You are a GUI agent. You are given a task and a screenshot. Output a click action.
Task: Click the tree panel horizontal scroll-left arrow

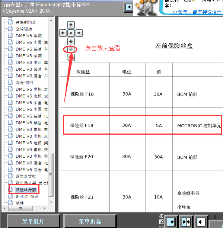pyautogui.click(x=4, y=208)
